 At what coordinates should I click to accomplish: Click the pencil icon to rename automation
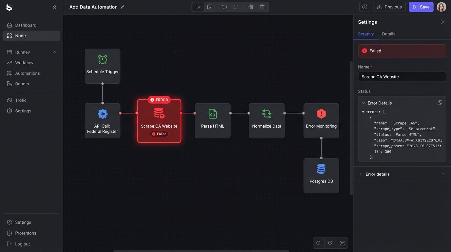[x=123, y=7]
